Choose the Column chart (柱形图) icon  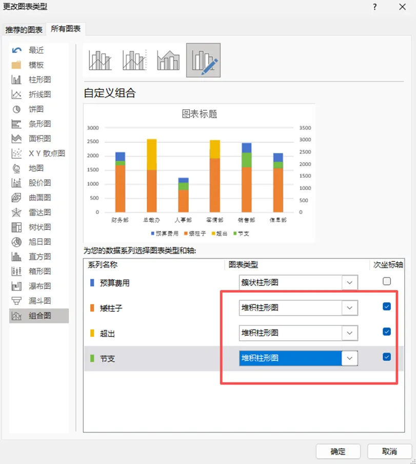tap(16, 80)
